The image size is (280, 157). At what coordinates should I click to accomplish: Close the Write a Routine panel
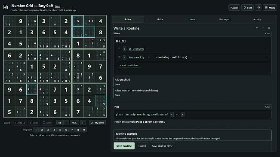[x=269, y=28]
